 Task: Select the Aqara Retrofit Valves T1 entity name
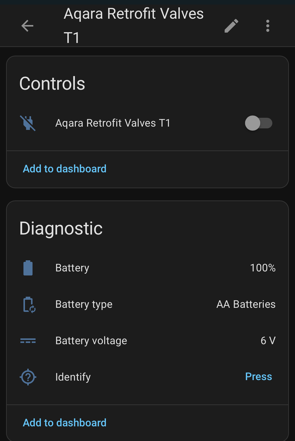pos(113,123)
